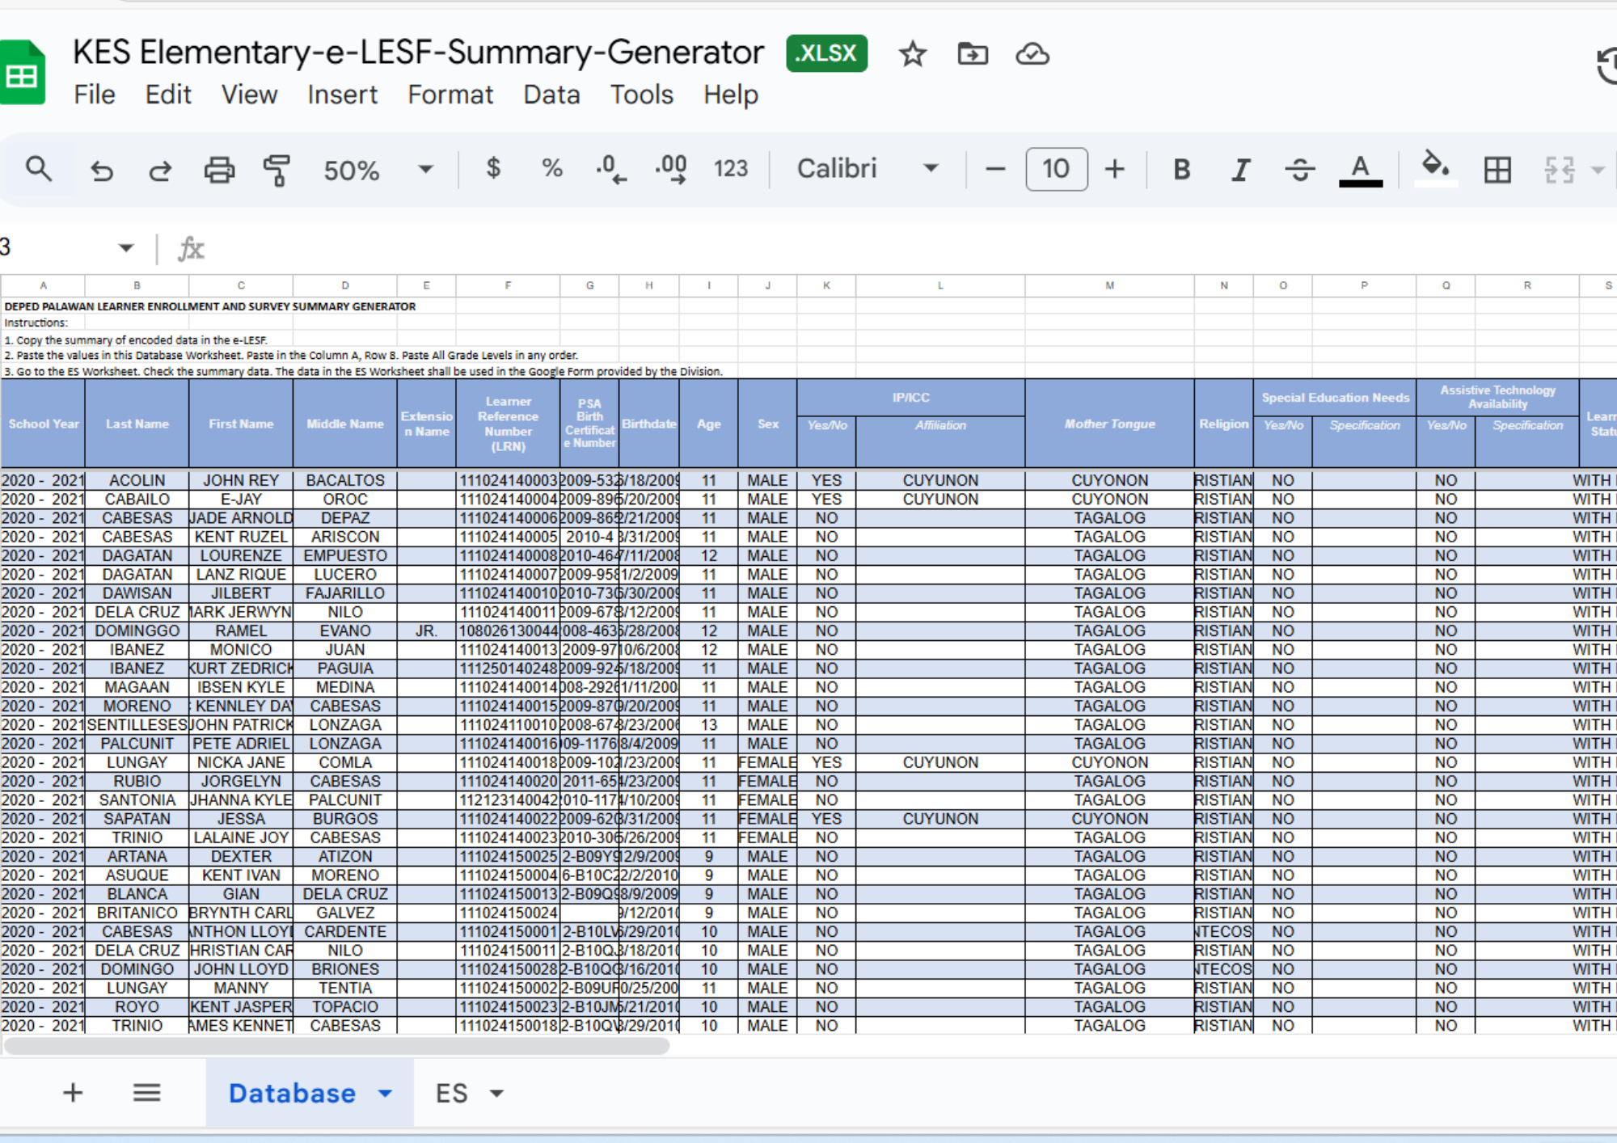Open more number formats 123

click(x=731, y=168)
